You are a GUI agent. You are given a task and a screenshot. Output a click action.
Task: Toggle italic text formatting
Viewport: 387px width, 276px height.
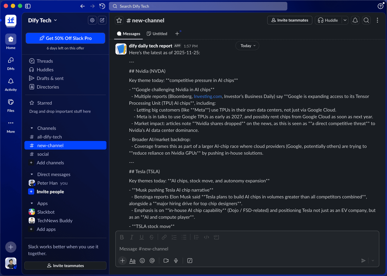coord(132,237)
